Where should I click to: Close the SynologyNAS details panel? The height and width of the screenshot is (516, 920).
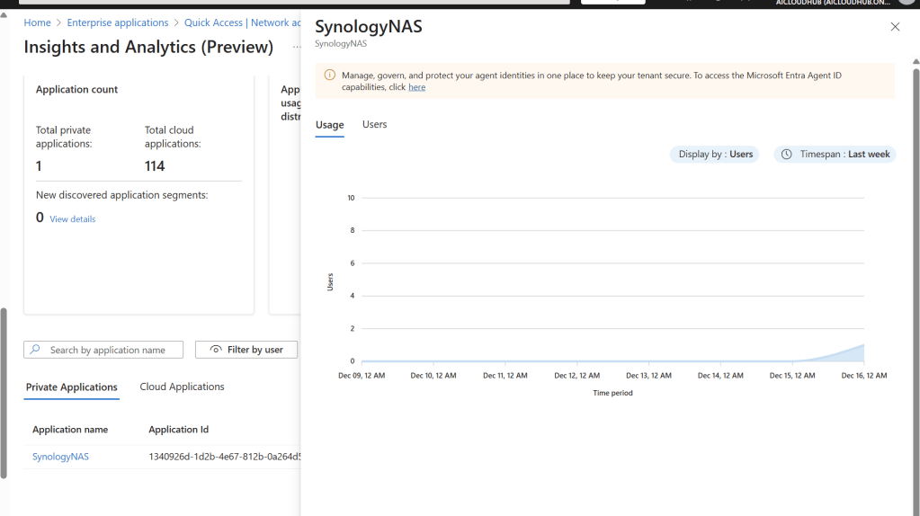pyautogui.click(x=895, y=27)
